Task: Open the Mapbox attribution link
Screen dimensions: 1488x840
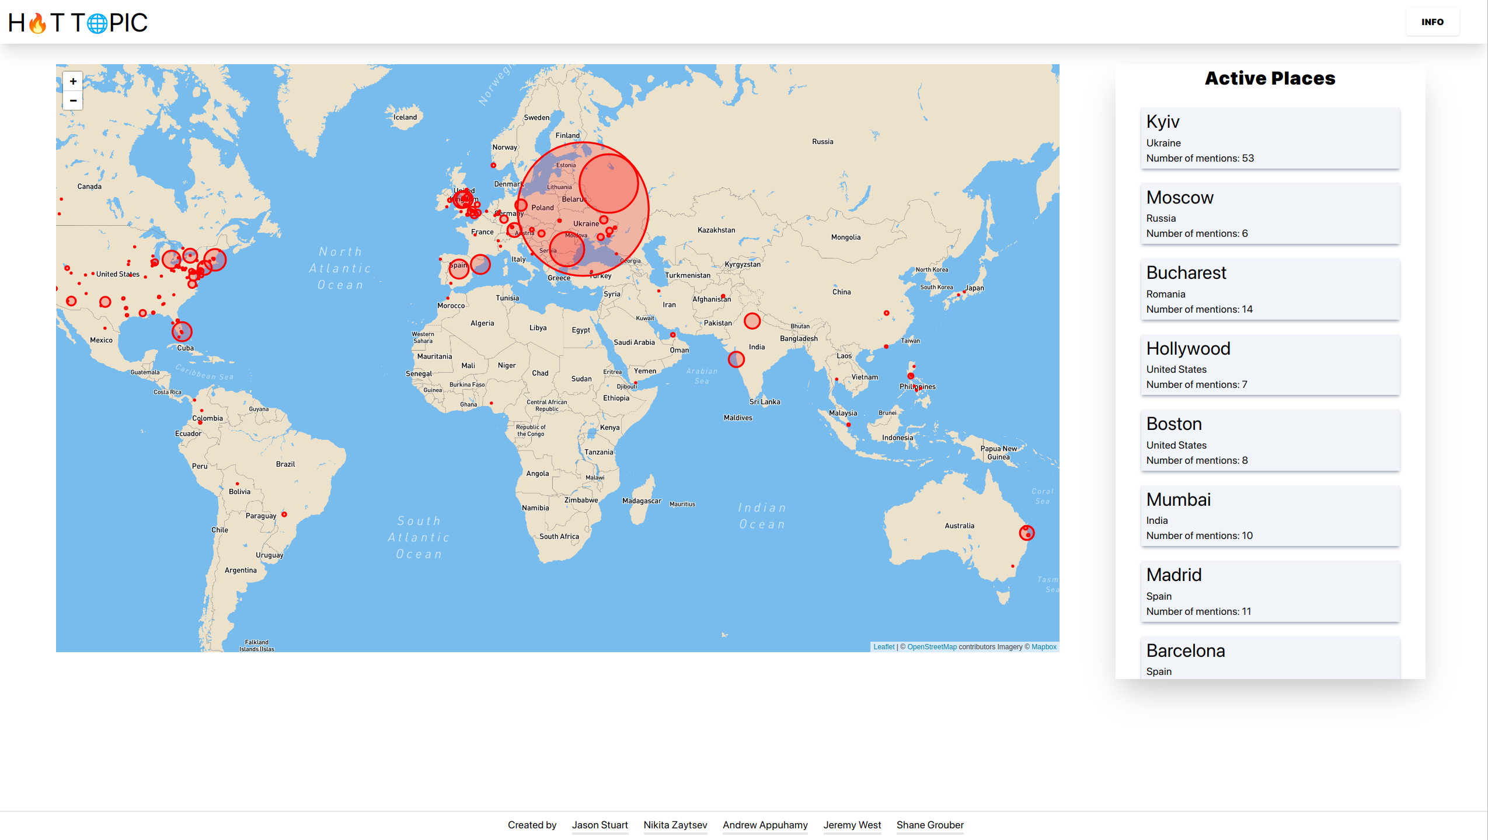Action: pos(1044,647)
